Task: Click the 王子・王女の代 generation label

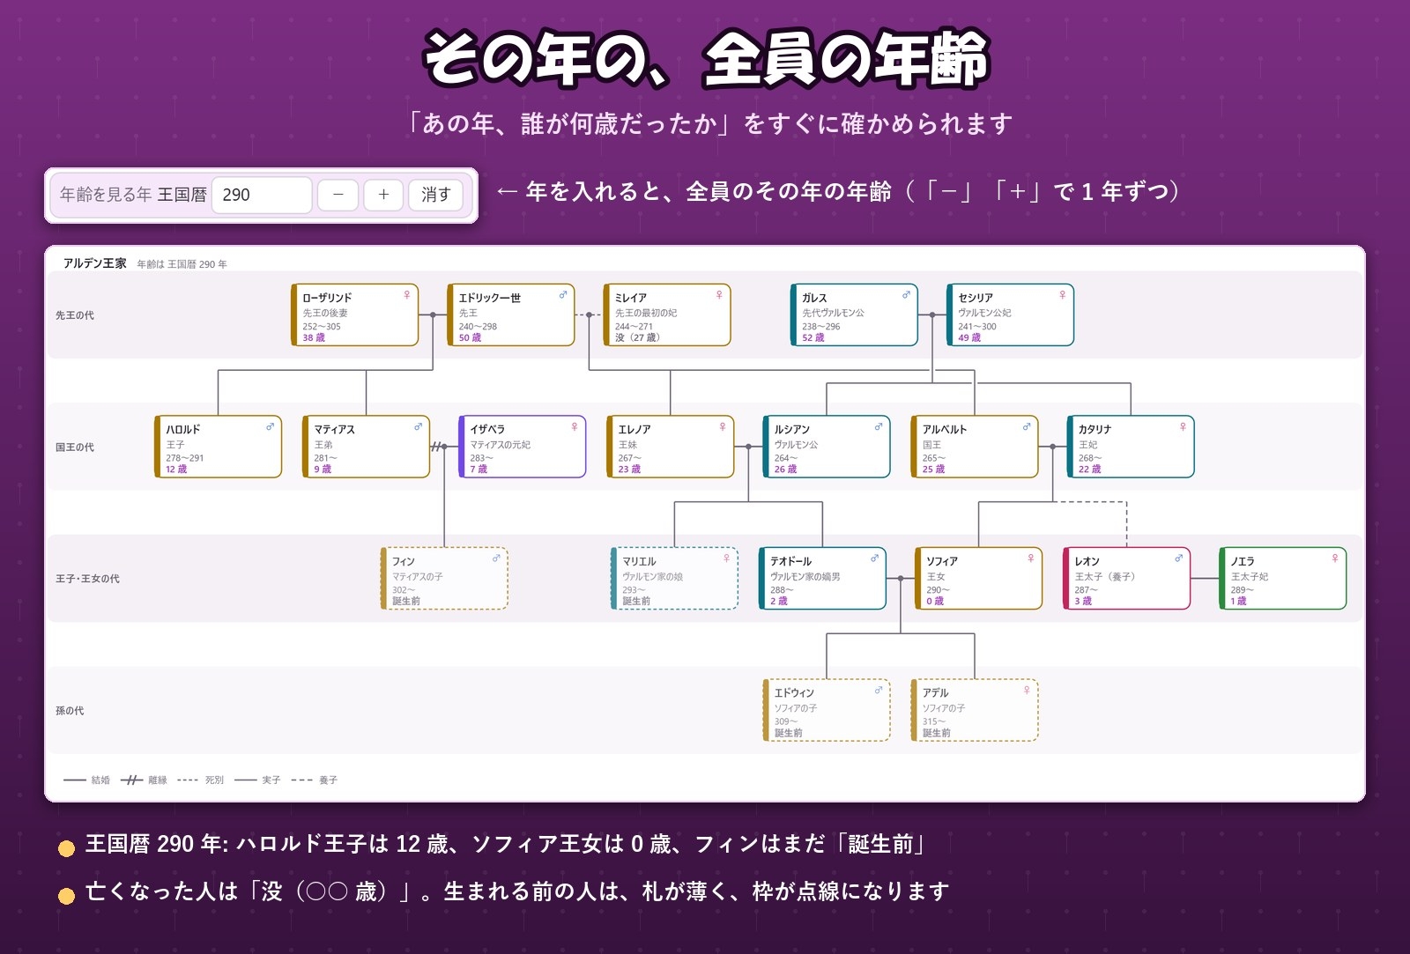Action: click(87, 579)
